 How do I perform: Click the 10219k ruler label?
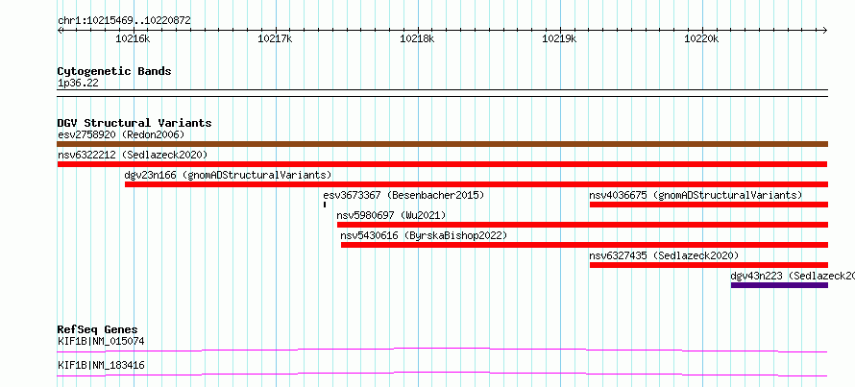pyautogui.click(x=559, y=38)
